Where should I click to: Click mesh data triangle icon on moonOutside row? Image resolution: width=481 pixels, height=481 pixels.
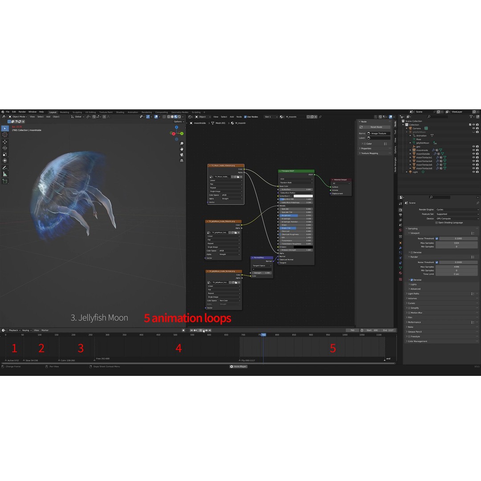click(442, 154)
